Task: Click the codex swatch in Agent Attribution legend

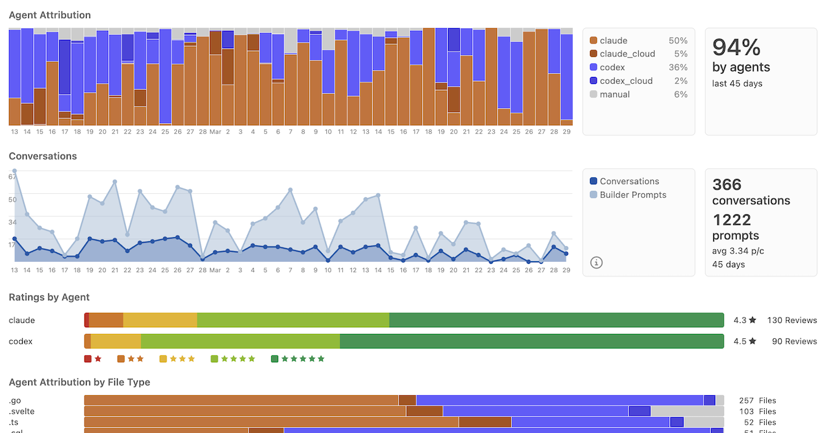Action: click(x=593, y=67)
